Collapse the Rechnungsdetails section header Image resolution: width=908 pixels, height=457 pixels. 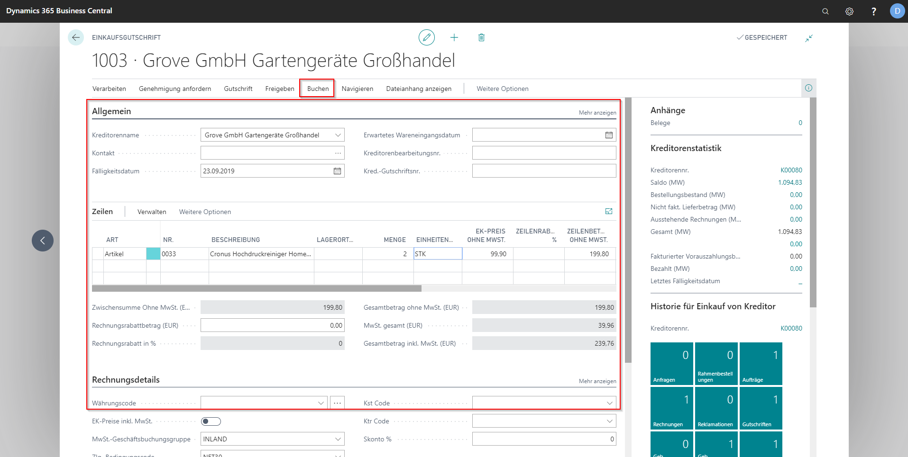click(x=126, y=380)
